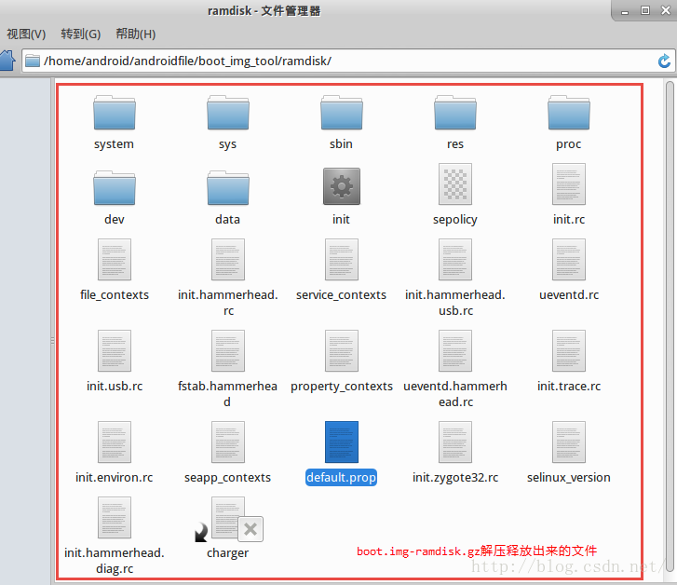Viewport: 677px width, 585px height.
Task: Open the proc folder
Action: click(569, 113)
